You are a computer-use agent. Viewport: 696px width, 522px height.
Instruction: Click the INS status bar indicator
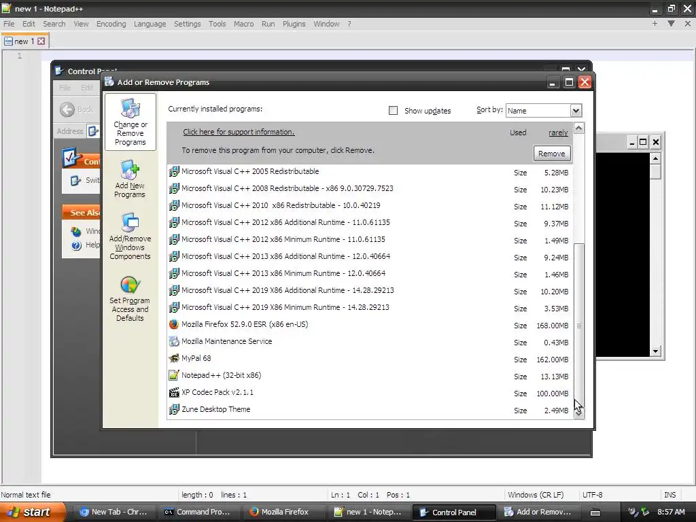click(x=669, y=495)
